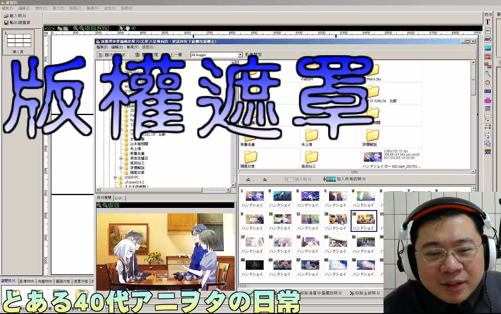Image resolution: width=501 pixels, height=314 pixels.
Task: Set canvas zoom to 1:1
Action: pyautogui.click(x=93, y=28)
